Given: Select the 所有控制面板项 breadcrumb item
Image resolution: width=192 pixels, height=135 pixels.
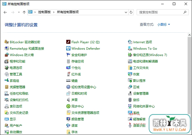Looking at the screenshot, I should 68,12.
